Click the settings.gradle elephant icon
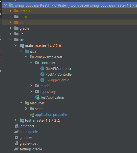137x153 pixels. coord(16,149)
